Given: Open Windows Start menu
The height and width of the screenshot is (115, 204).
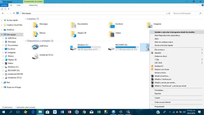Looking at the screenshot, I should coord(4,112).
